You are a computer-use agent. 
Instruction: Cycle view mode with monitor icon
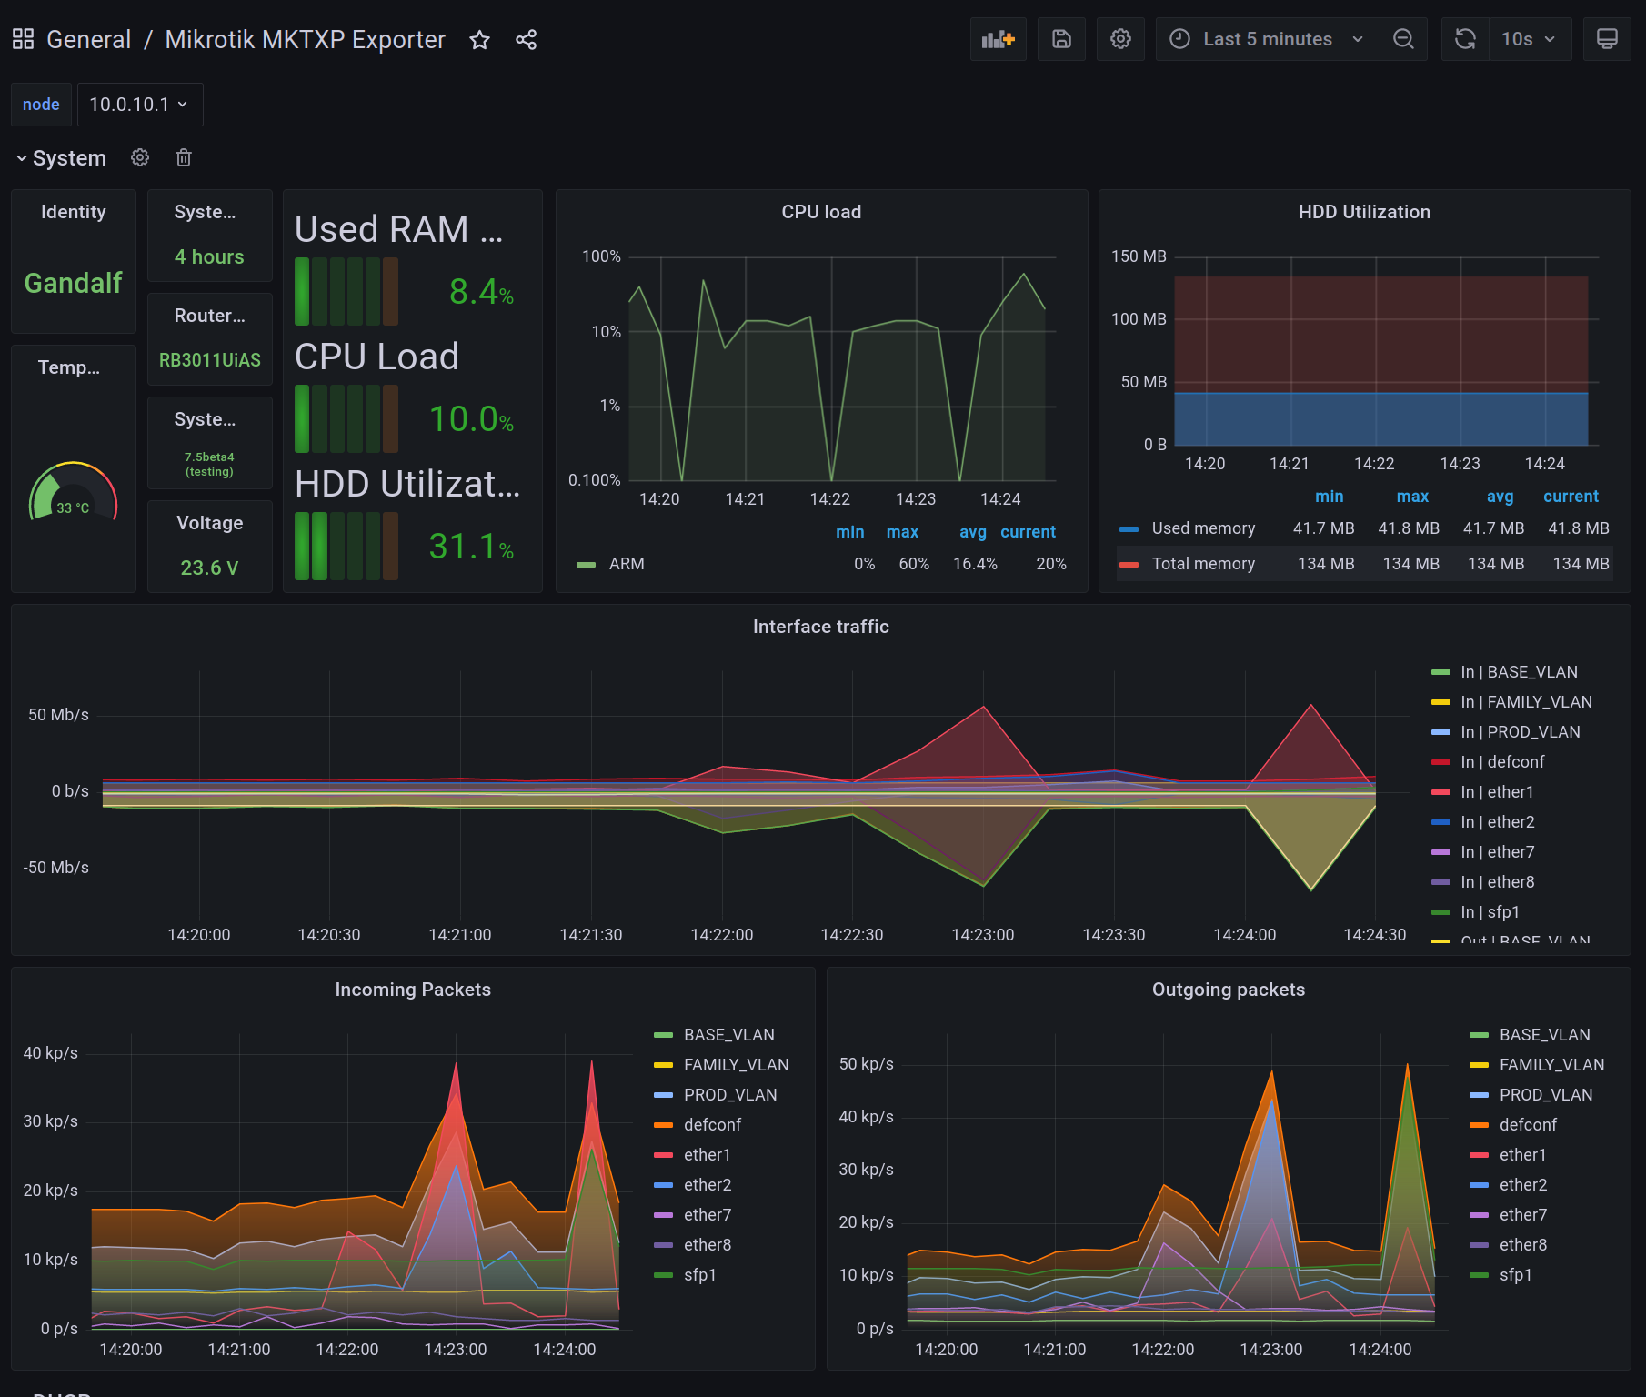click(x=1607, y=39)
